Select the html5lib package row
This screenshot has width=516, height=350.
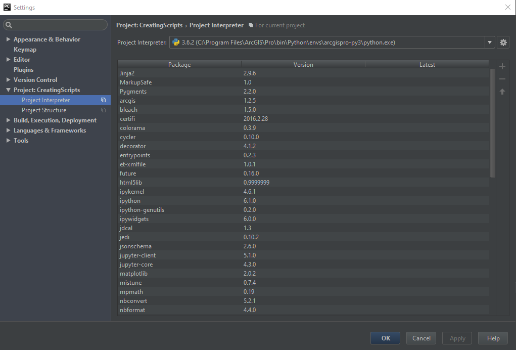303,183
